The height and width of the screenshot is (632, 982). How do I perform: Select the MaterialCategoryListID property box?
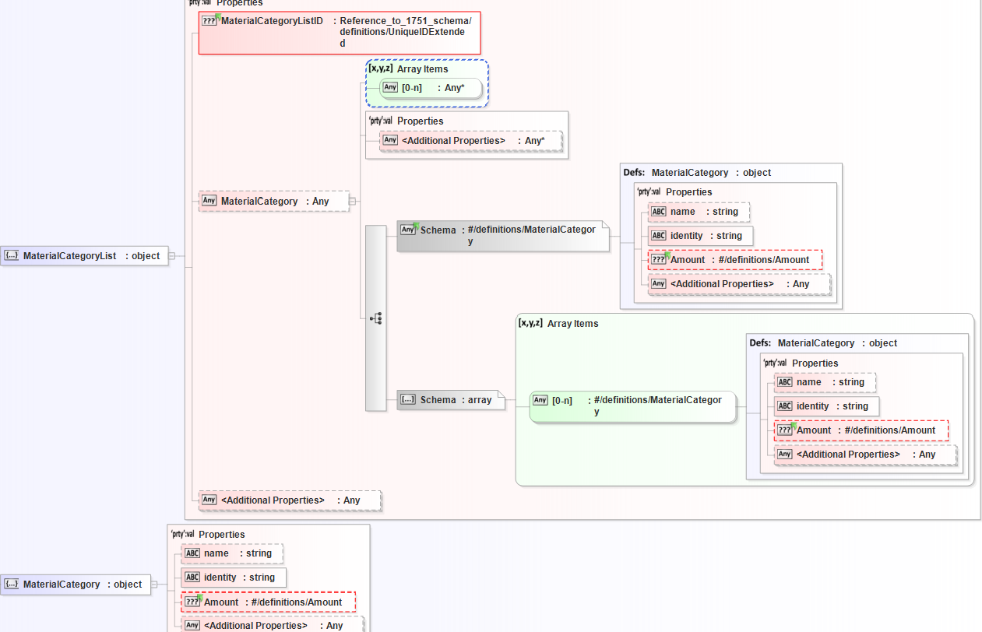point(339,33)
